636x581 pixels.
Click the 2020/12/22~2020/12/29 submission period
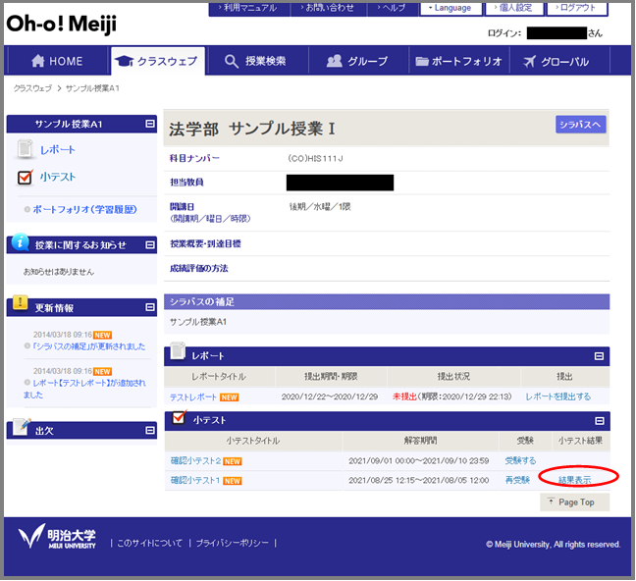(x=330, y=396)
